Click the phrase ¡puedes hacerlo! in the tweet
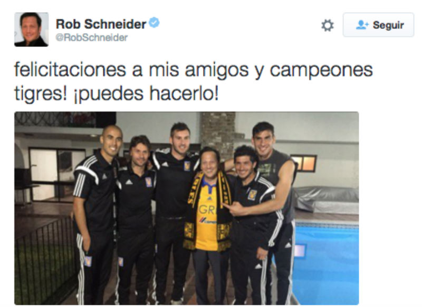The image size is (422, 307). pos(146,94)
